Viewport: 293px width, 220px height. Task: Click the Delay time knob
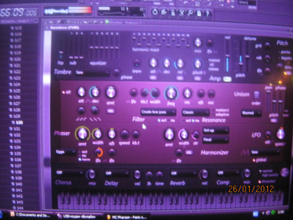pyautogui.click(x=159, y=175)
